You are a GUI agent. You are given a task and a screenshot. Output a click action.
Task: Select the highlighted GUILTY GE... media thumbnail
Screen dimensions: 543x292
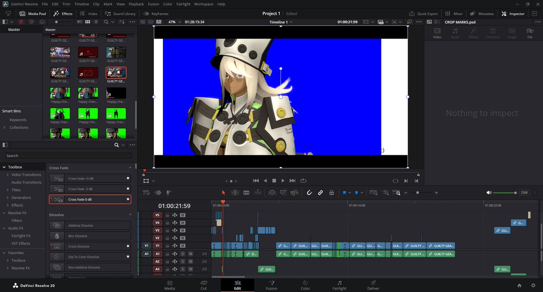tap(116, 73)
